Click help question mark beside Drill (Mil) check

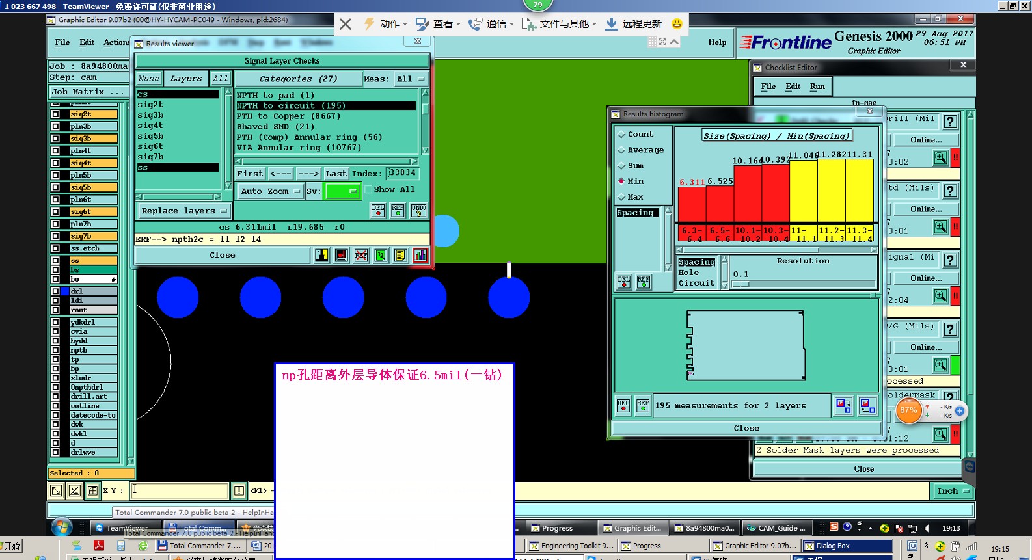pyautogui.click(x=951, y=122)
